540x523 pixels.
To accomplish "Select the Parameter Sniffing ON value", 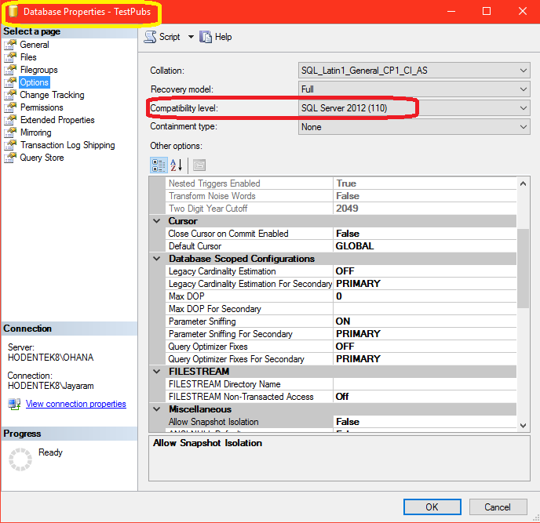I will tap(425, 321).
